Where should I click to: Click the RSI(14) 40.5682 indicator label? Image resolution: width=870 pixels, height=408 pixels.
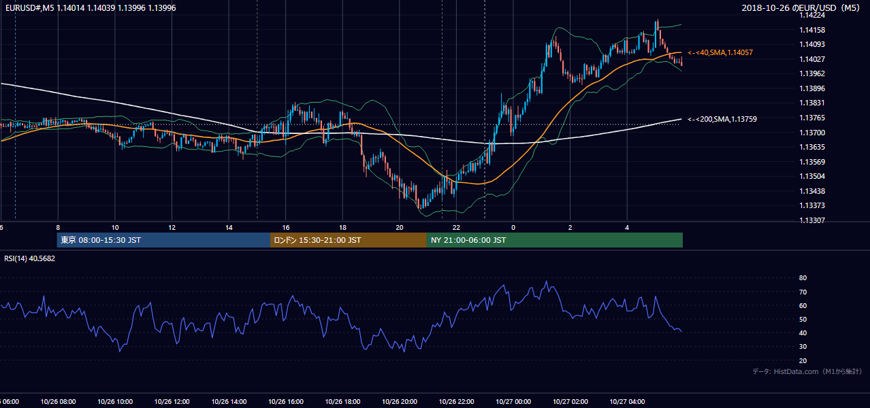[30, 258]
